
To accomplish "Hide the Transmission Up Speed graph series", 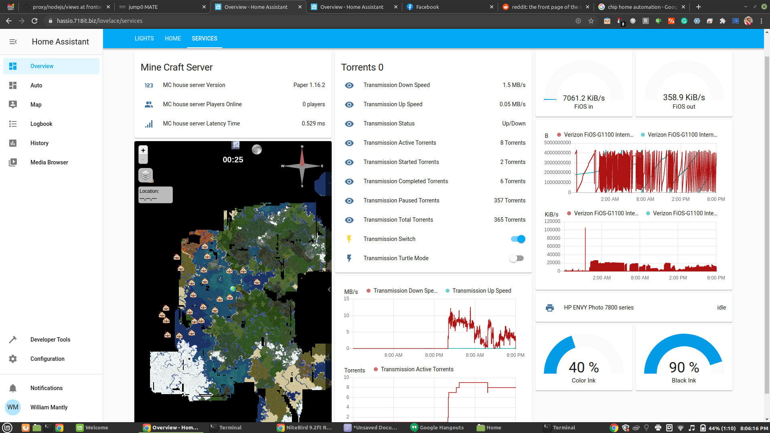I will pos(481,291).
